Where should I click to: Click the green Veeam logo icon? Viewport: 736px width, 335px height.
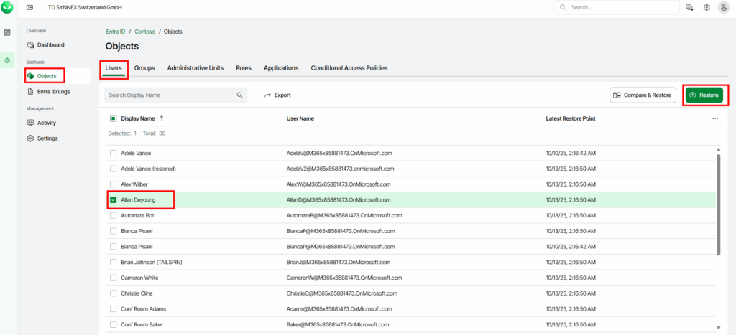8,7
